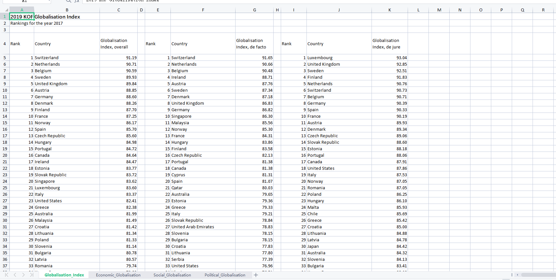Select column D header

click(141, 10)
